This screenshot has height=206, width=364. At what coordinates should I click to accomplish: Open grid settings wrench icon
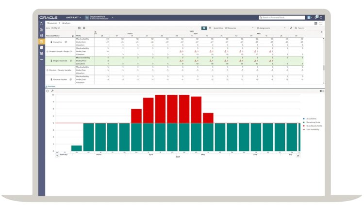tap(291, 28)
